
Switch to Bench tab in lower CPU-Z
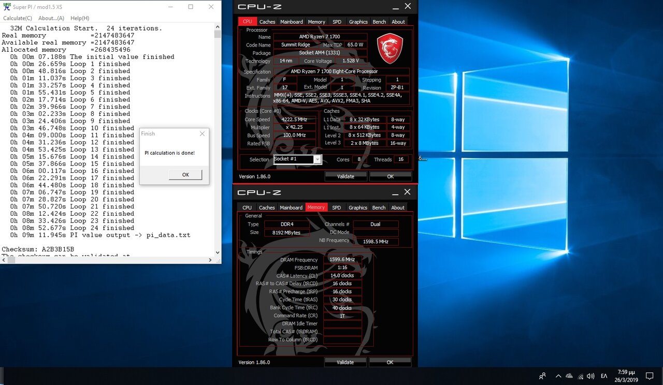(379, 208)
